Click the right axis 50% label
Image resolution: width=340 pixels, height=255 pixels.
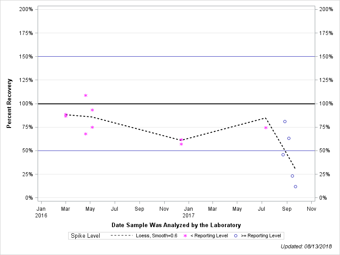pos(325,151)
